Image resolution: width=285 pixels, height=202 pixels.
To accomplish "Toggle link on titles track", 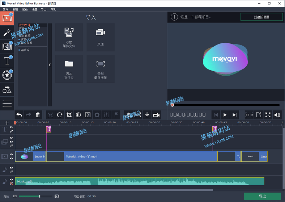I will coord(11,131).
